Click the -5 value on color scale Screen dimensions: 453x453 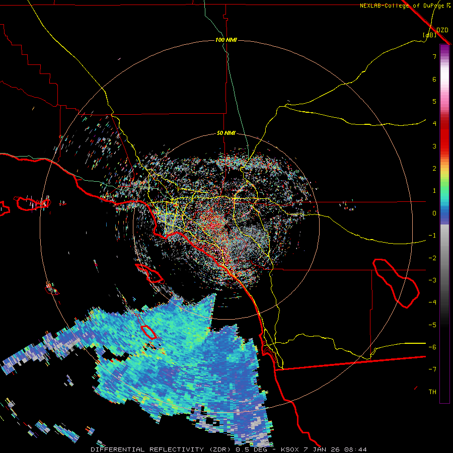[x=432, y=325]
